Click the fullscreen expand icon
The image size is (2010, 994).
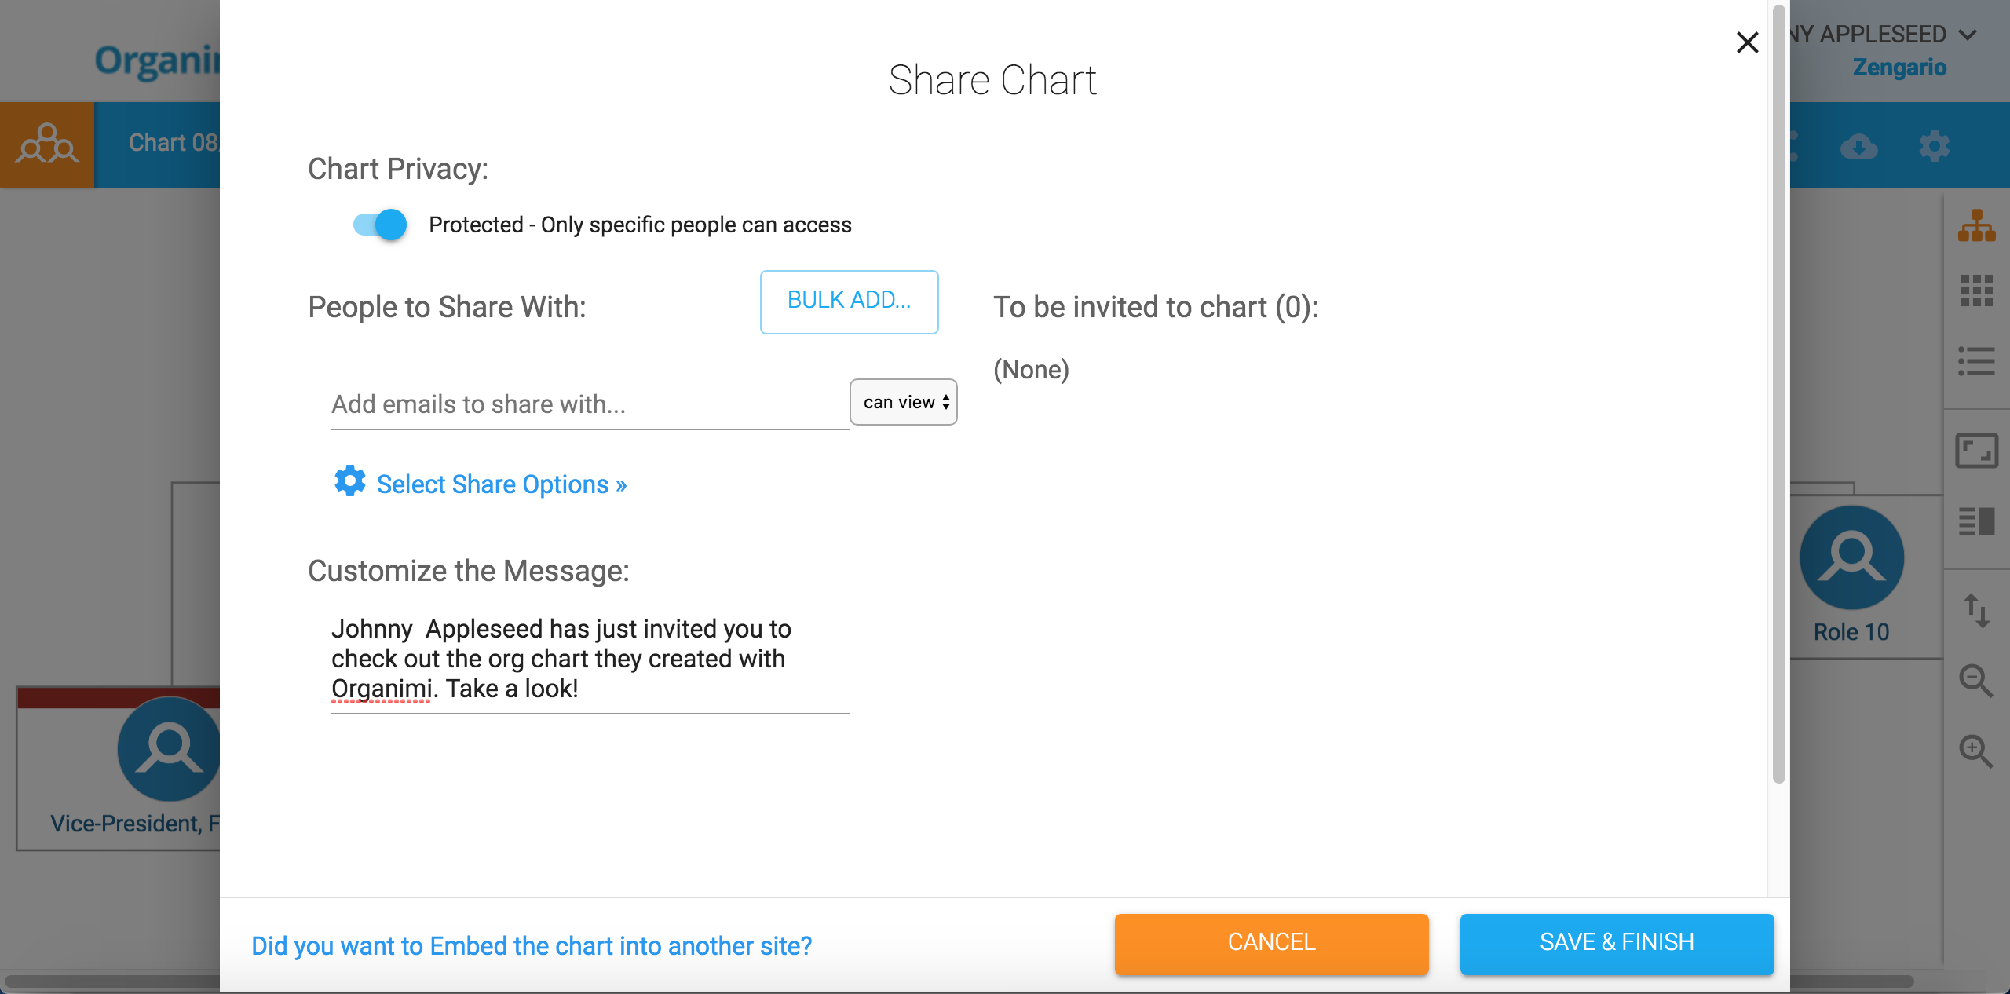[x=1975, y=451]
